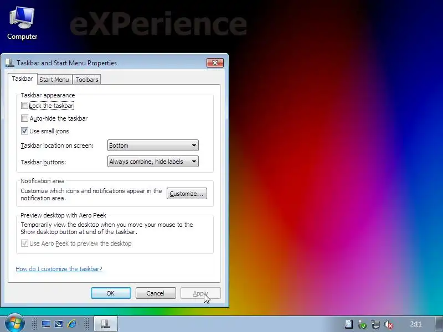Click Show Desktop quick launch icon
Image resolution: width=443 pixels, height=332 pixels.
tap(46, 324)
